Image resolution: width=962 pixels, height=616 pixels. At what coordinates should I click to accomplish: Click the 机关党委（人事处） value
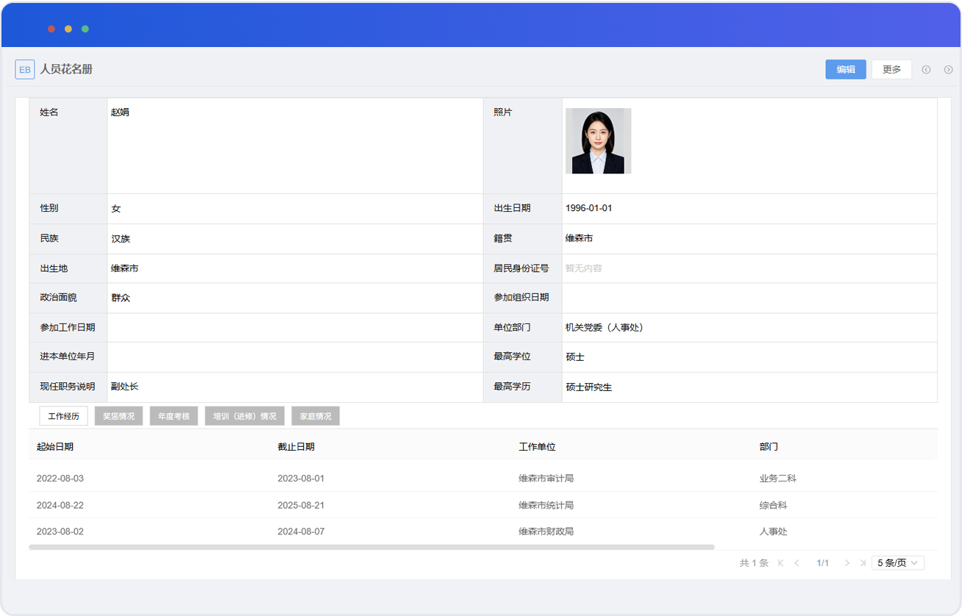[605, 328]
